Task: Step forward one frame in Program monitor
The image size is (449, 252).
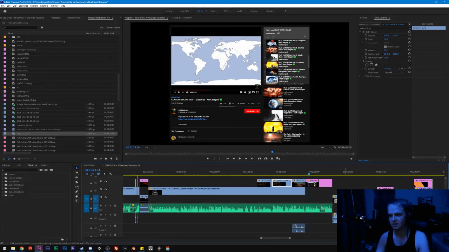Action: 246,159
